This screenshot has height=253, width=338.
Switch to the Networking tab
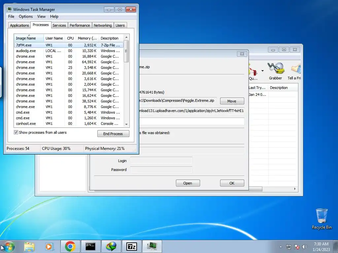pos(103,25)
